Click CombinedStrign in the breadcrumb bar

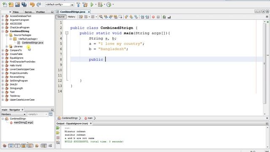tap(70, 118)
